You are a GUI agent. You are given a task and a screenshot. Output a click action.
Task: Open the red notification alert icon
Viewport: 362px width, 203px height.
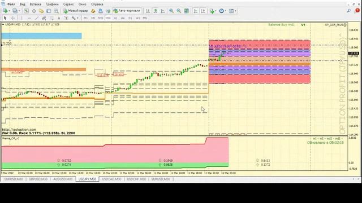pos(357,11)
